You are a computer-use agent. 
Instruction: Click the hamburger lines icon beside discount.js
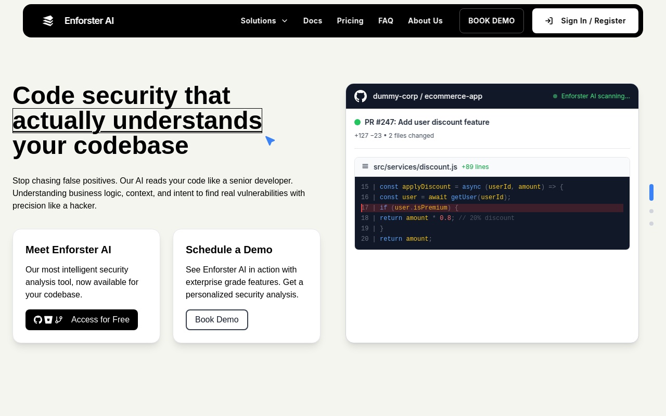(x=365, y=166)
